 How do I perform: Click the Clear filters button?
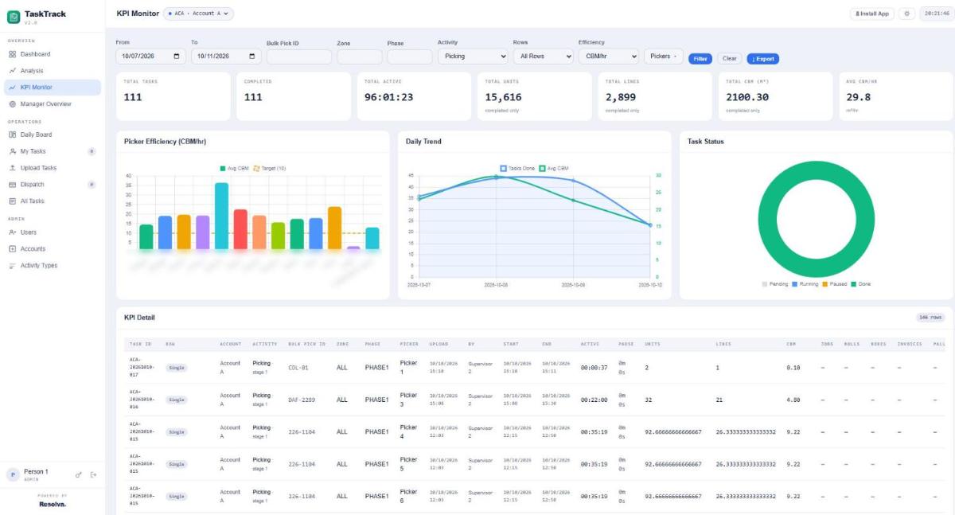coord(730,58)
